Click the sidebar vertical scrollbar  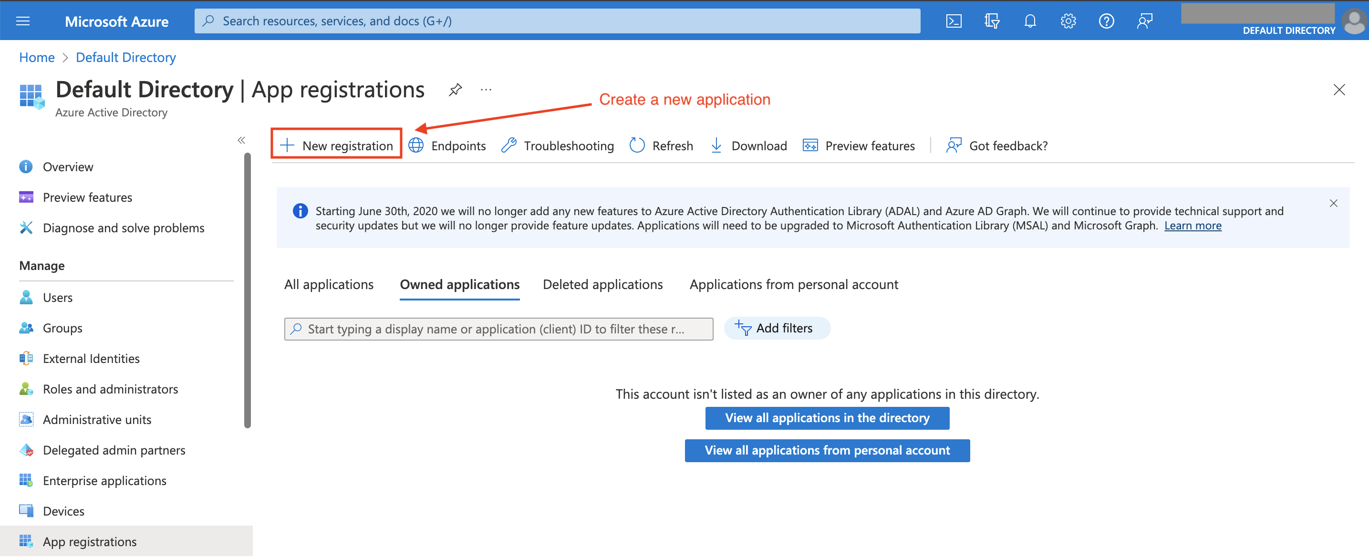pyautogui.click(x=247, y=290)
